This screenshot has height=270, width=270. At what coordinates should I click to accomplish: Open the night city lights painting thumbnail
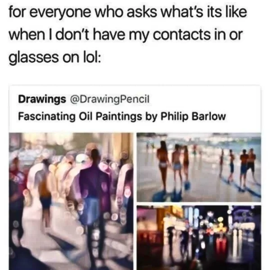point(199,238)
